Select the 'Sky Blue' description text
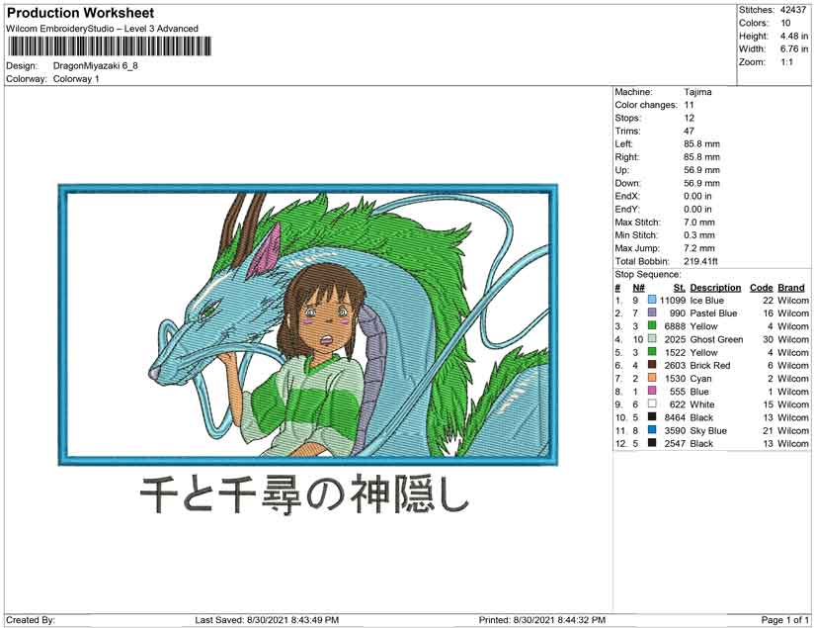Screen dimensions: 815x628 tap(708, 430)
